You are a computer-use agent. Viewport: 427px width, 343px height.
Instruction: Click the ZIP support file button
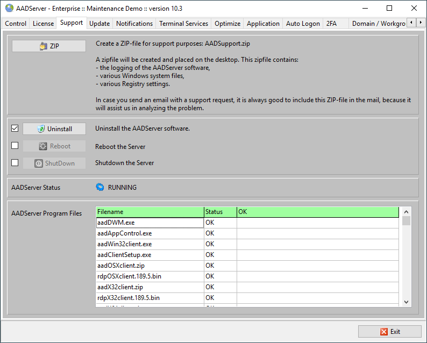(x=49, y=46)
